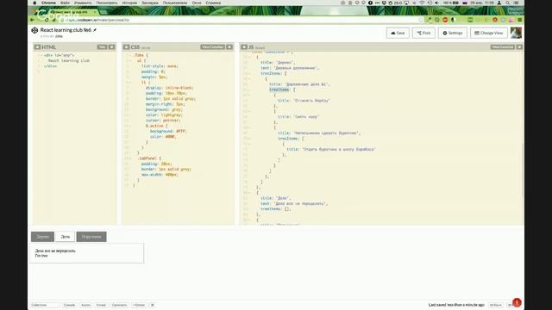Click the 'React learning club №6' title
Screen dimensions: 552x310
[x=66, y=30]
